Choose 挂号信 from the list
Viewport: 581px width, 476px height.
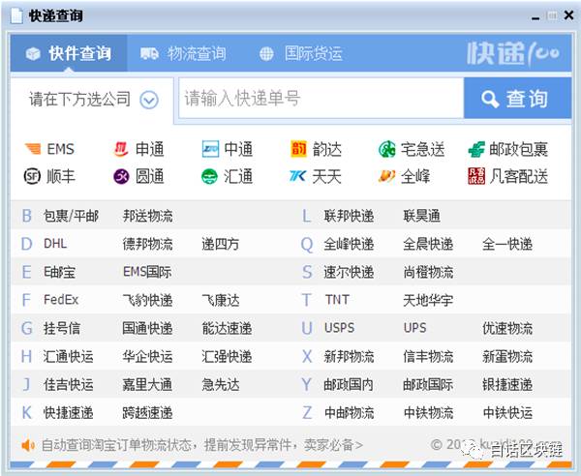(x=62, y=328)
